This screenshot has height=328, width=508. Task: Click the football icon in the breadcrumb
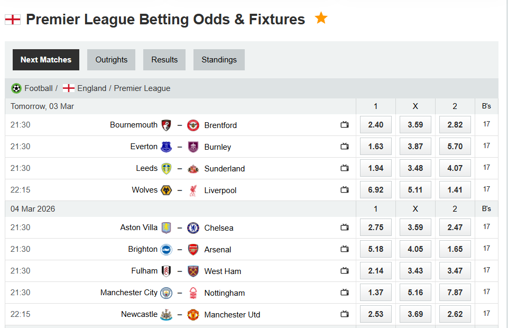tap(16, 88)
